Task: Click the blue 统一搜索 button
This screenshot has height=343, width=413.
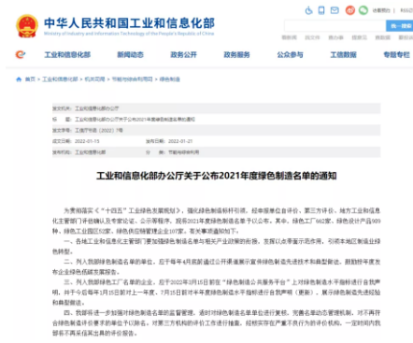Action: [x=400, y=26]
